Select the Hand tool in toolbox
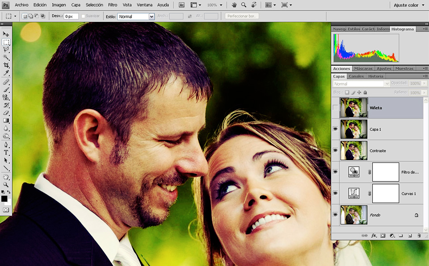 pyautogui.click(x=6, y=177)
